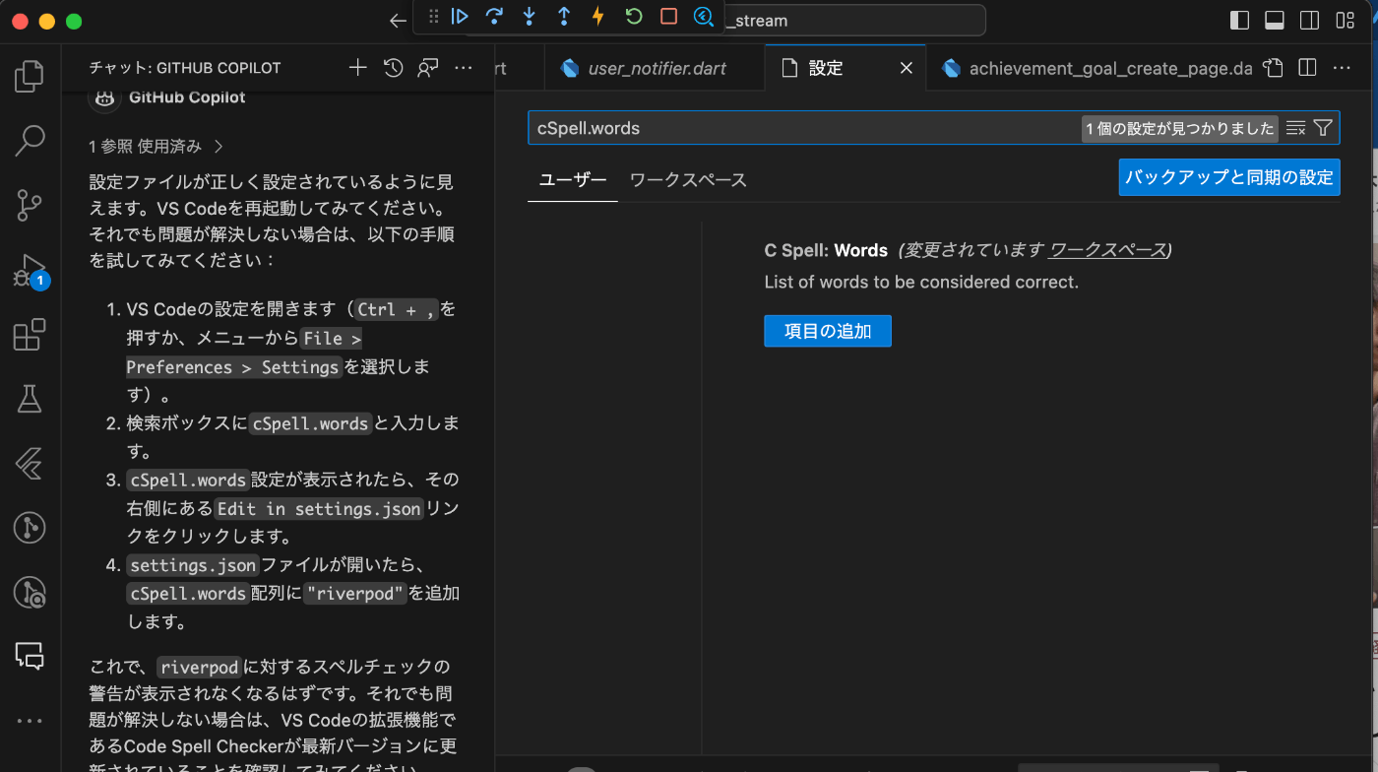1378x772 pixels.
Task: Select the Chat view icon in the activity bar
Action: coord(30,656)
